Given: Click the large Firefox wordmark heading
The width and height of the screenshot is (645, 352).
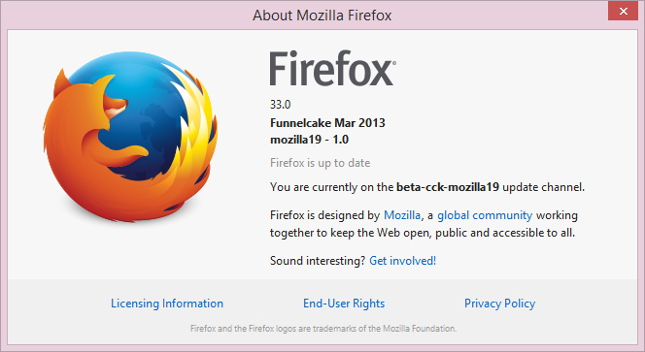Looking at the screenshot, I should tap(330, 68).
